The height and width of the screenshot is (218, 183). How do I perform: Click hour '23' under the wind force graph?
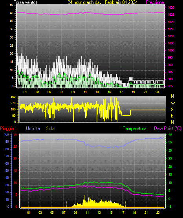click(157, 92)
